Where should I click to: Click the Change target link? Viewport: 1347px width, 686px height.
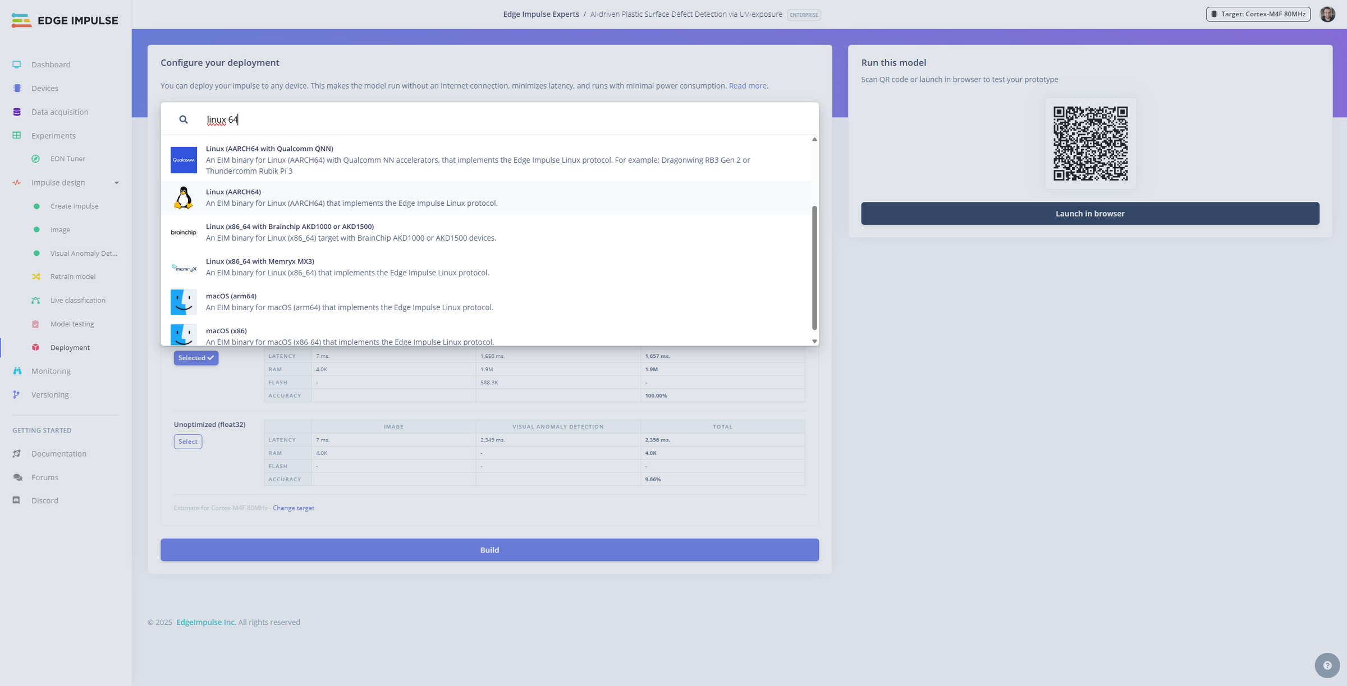point(294,508)
